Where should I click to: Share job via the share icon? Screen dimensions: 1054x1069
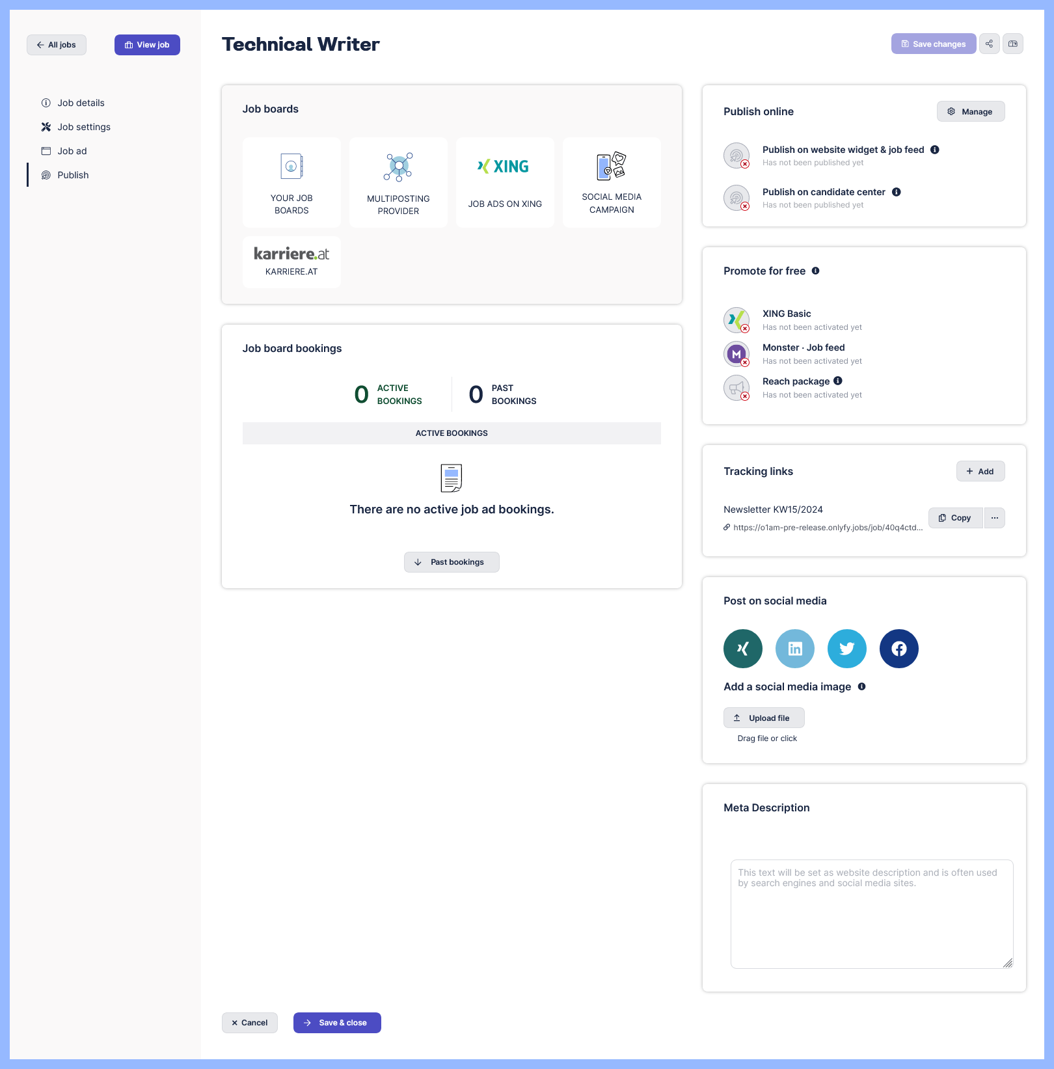pyautogui.click(x=989, y=44)
